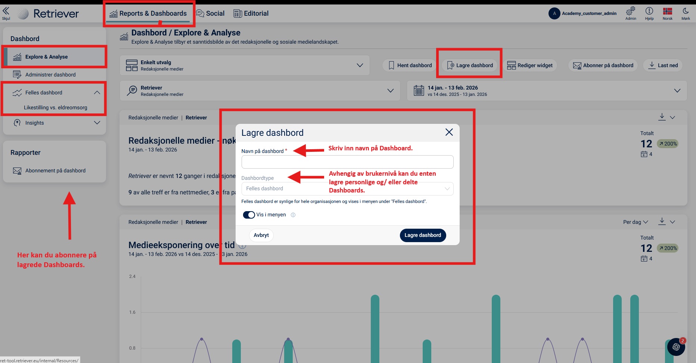This screenshot has height=363, width=696.
Task: Click the download icon next to Per dag
Action: point(662,221)
